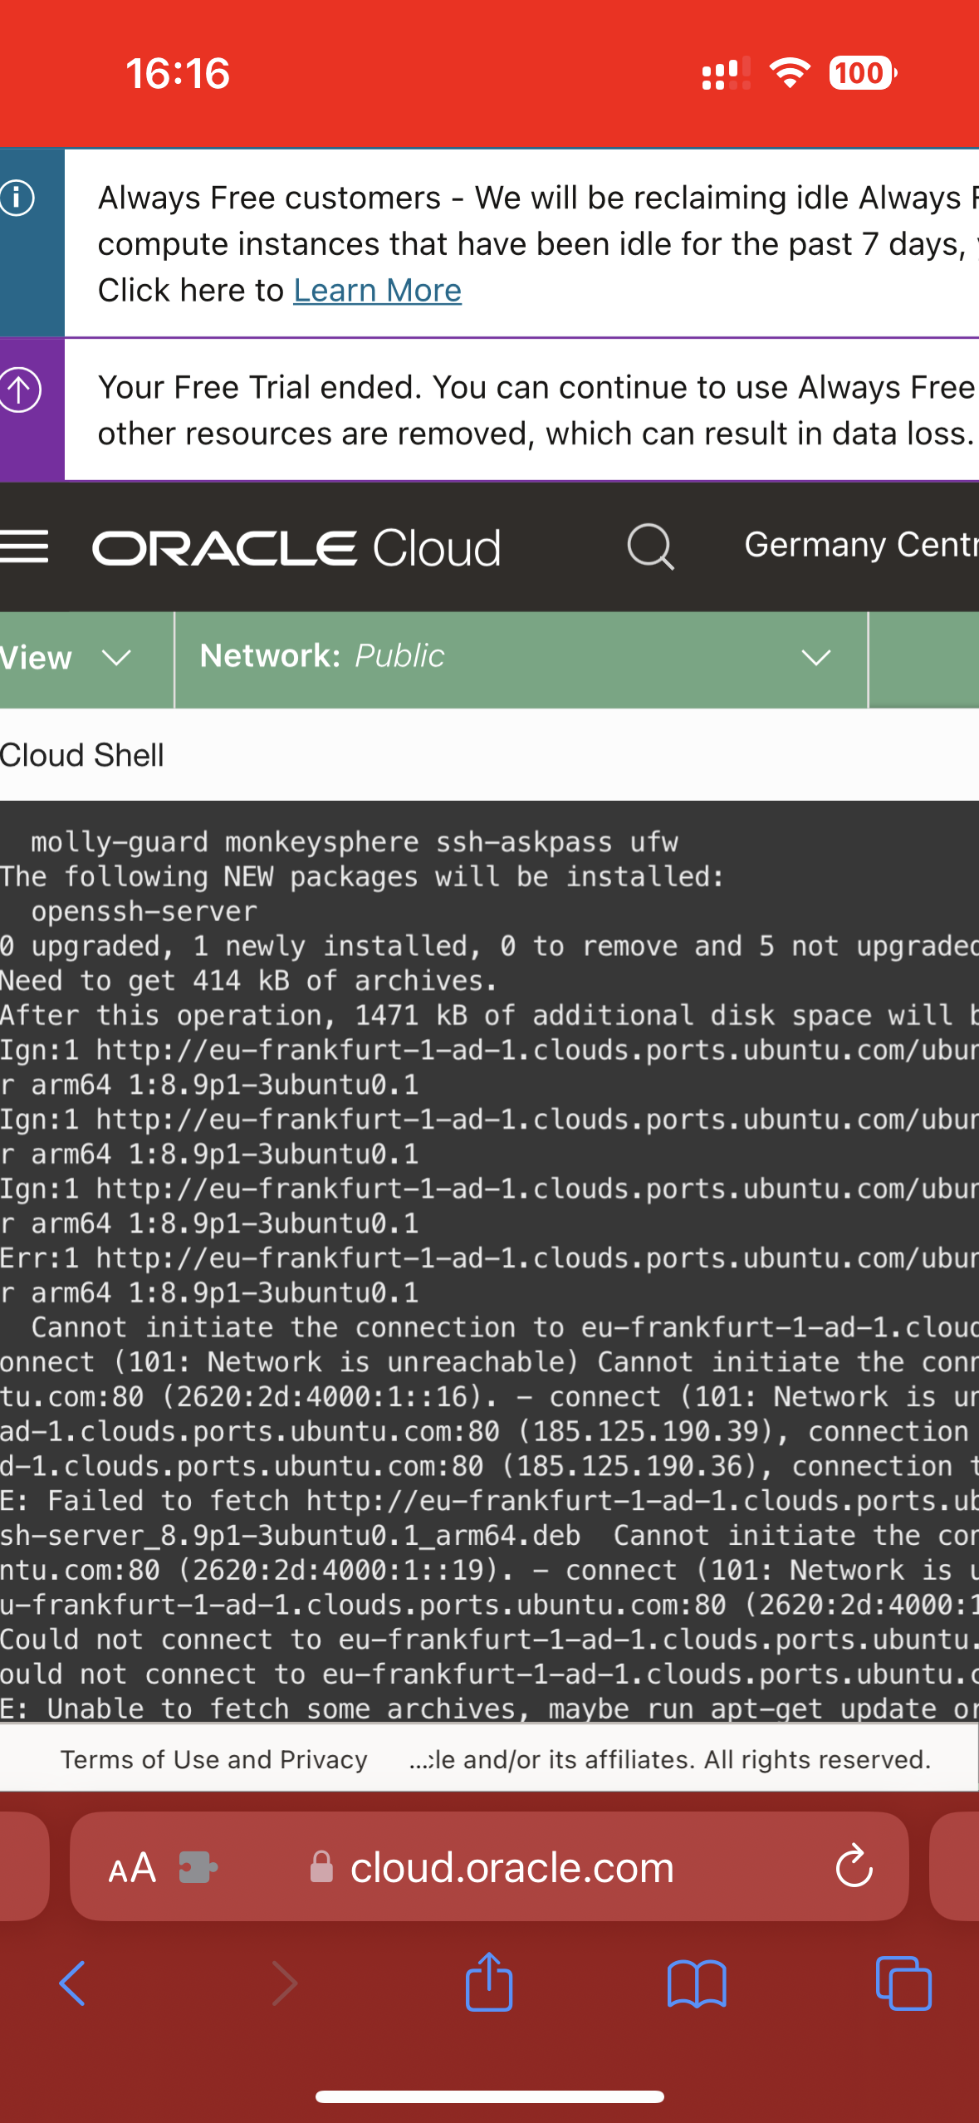This screenshot has width=979, height=2123.
Task: Focus the Cloud Shell terminal output area
Action: click(x=489, y=1261)
